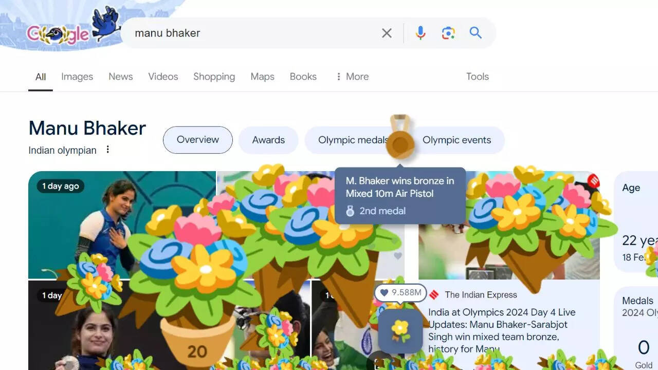658x370 pixels.
Task: Switch to the News tab
Action: pos(120,77)
